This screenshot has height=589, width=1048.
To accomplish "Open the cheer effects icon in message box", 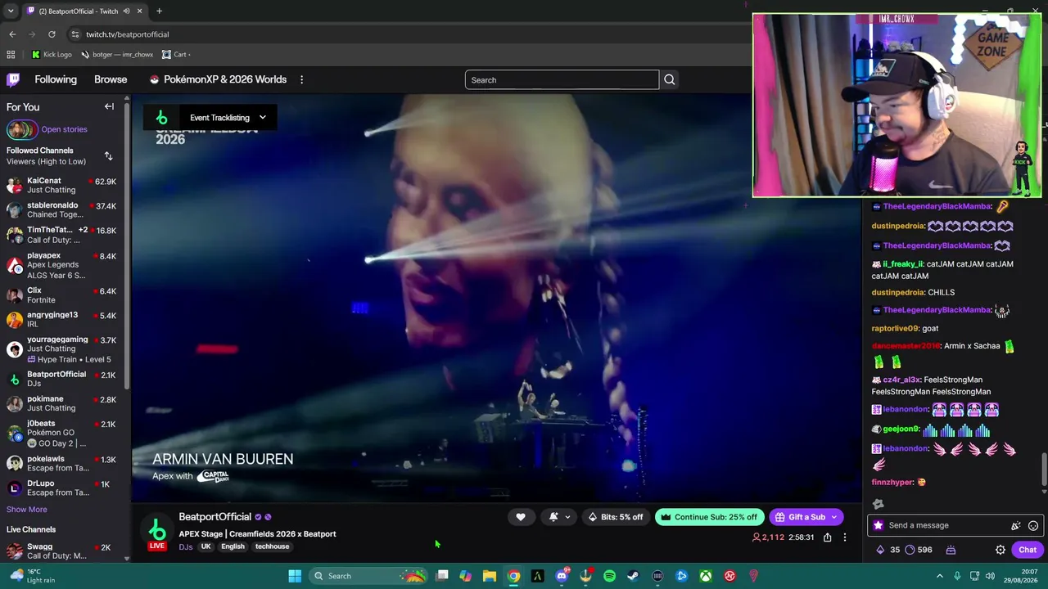I will click(1016, 525).
